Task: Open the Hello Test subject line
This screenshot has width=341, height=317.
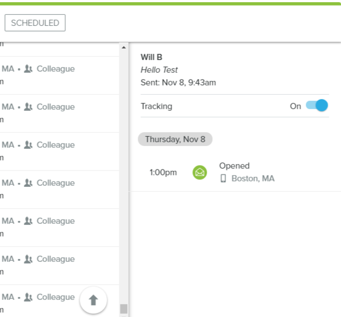Action: pyautogui.click(x=159, y=70)
